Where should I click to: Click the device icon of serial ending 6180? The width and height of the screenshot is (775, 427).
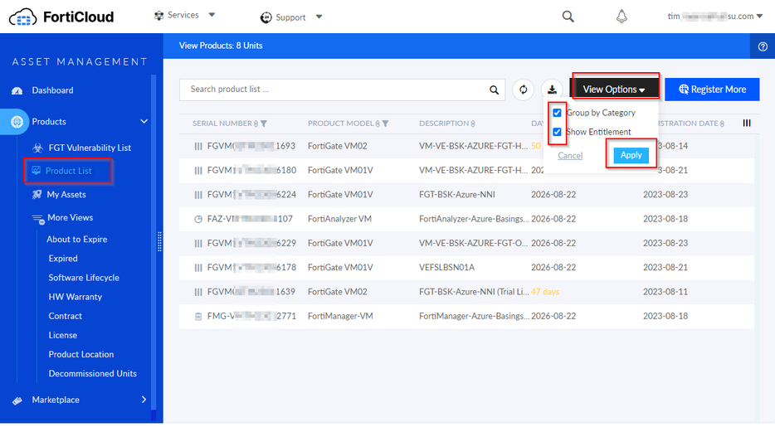tap(198, 170)
